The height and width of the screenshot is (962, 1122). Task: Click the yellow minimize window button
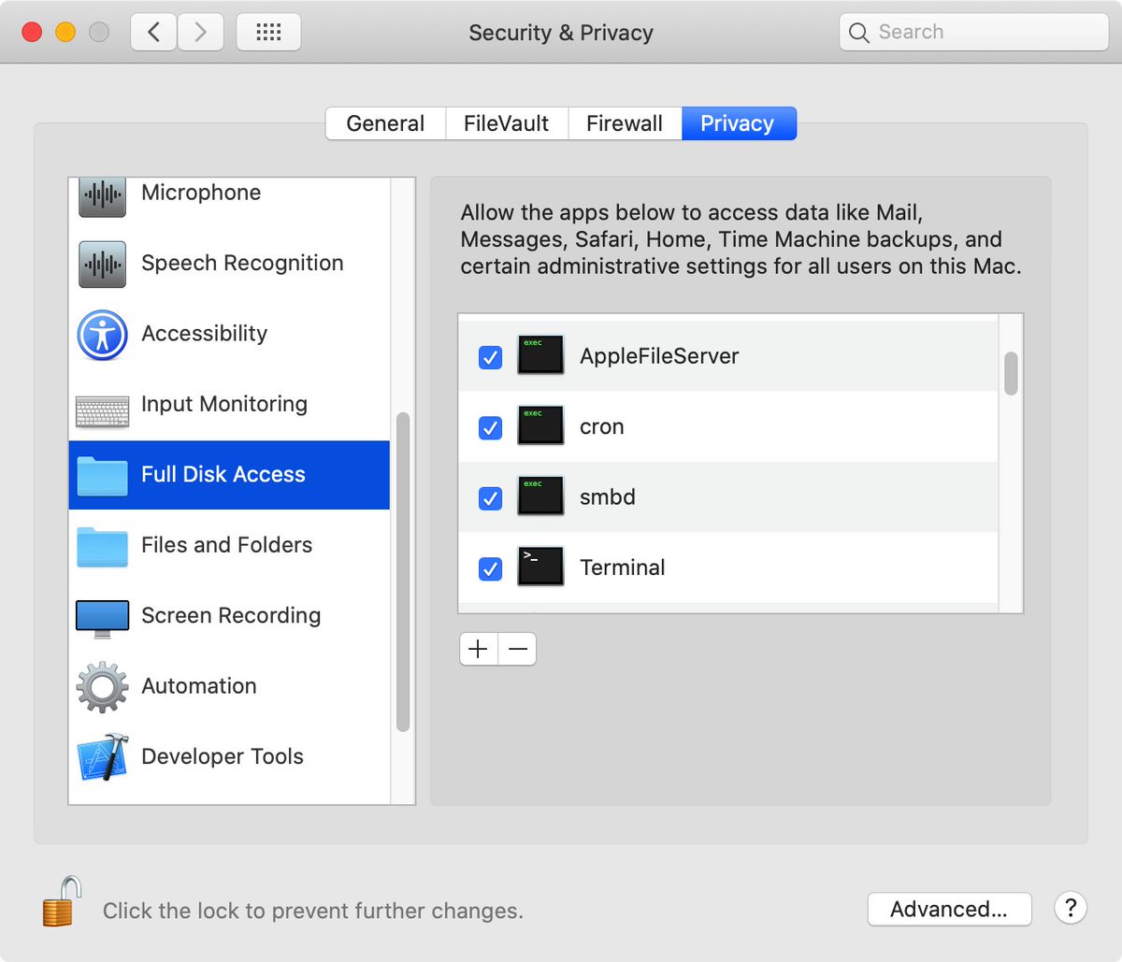pyautogui.click(x=65, y=33)
